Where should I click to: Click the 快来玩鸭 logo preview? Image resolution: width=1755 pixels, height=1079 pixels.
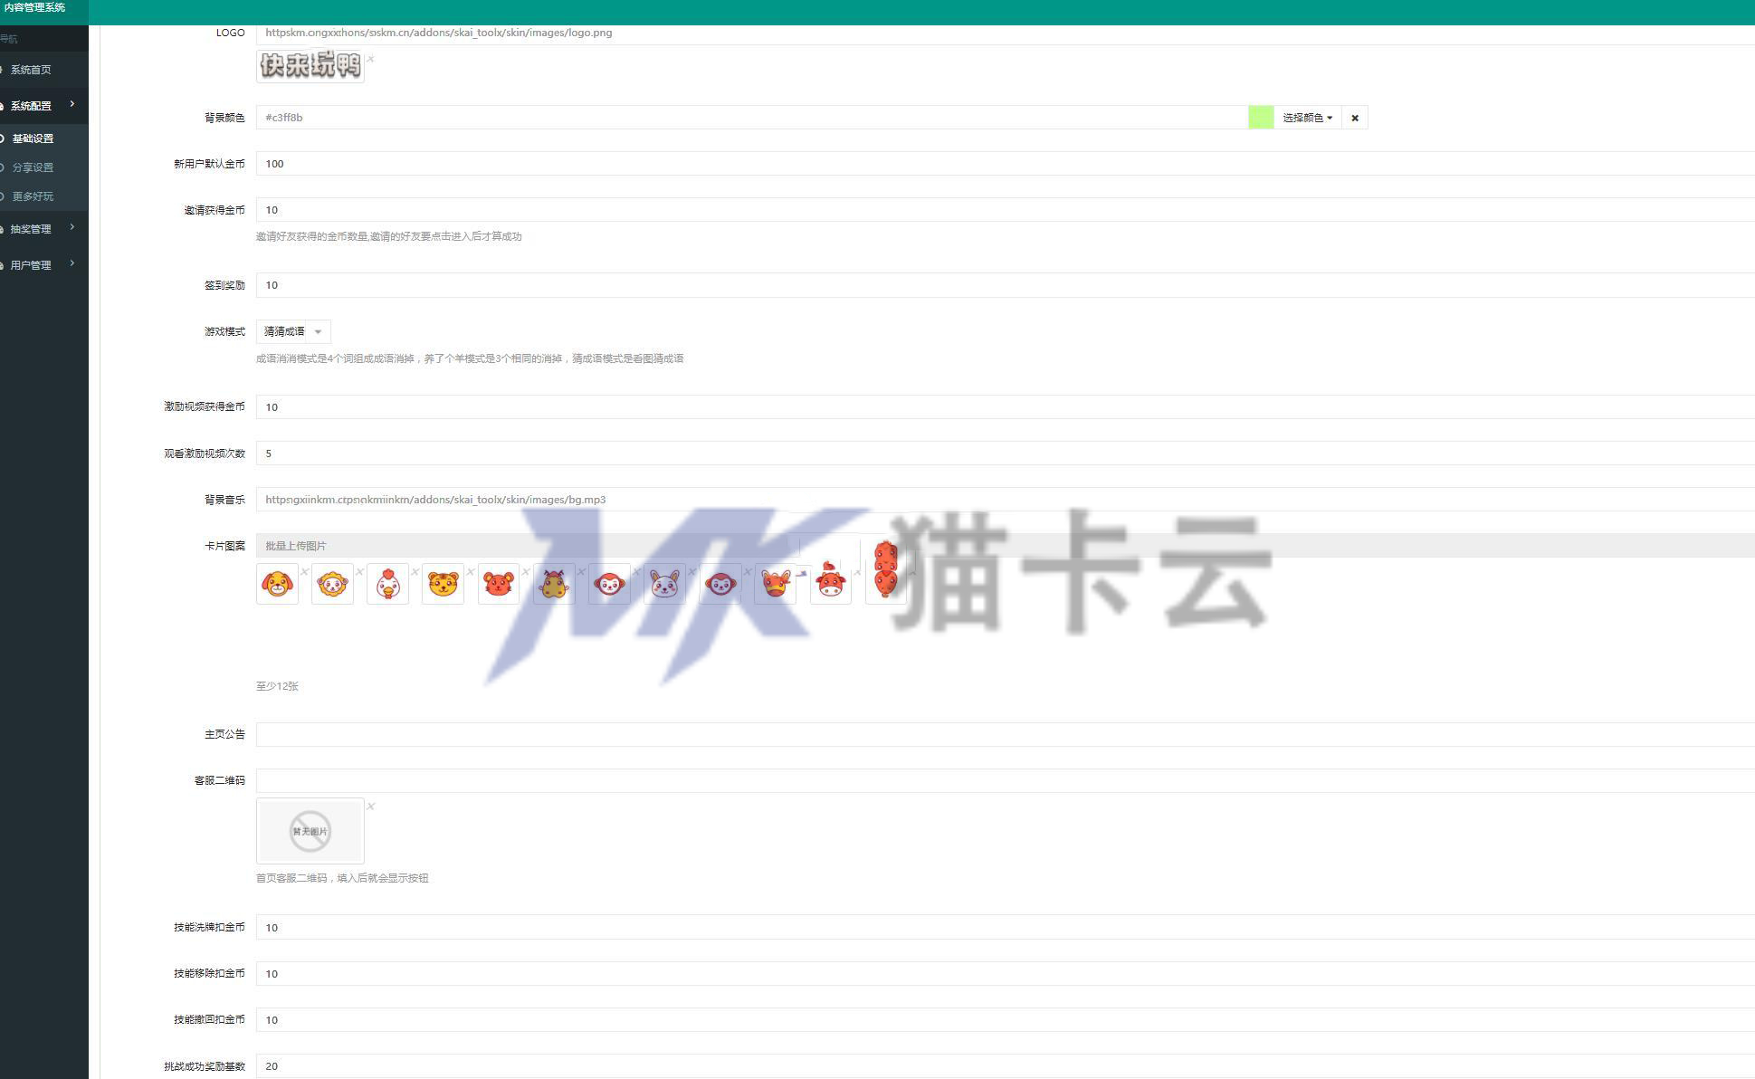310,65
